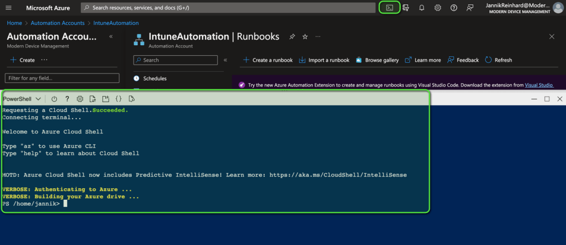Select Schedules in the resource menu
This screenshot has width=566, height=245.
point(155,78)
